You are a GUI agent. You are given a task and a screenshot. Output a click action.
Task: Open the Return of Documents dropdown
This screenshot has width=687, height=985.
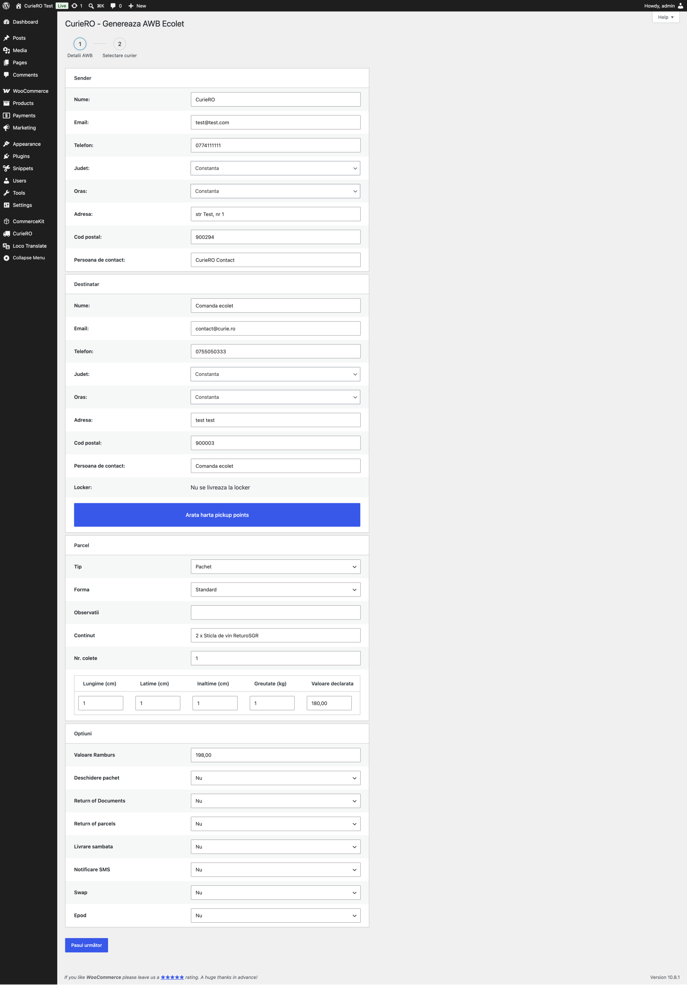click(275, 801)
